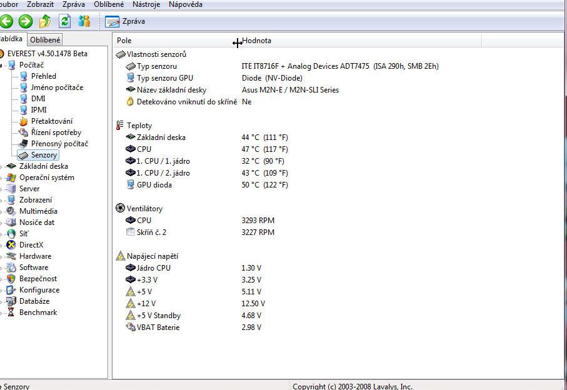Click the Server tree icon
This screenshot has width=567, height=390.
[x=12, y=189]
